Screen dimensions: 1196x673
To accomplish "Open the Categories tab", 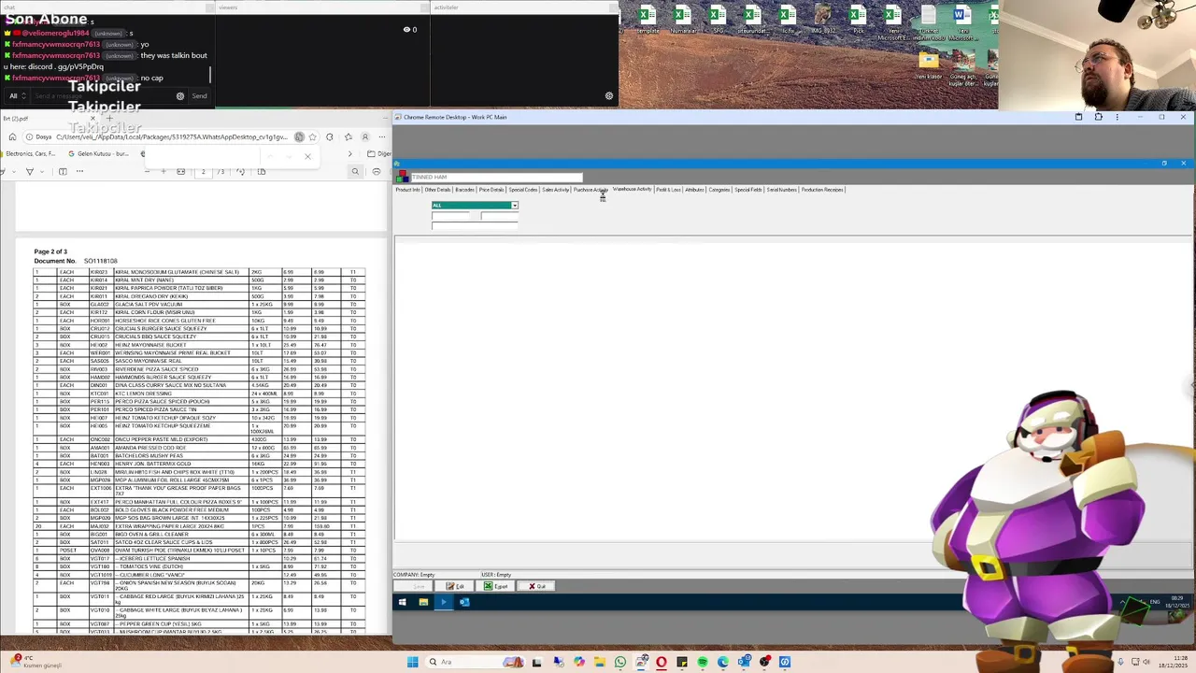I will (x=719, y=190).
